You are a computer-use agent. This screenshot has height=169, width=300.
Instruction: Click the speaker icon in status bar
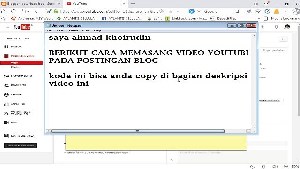[x=275, y=167]
